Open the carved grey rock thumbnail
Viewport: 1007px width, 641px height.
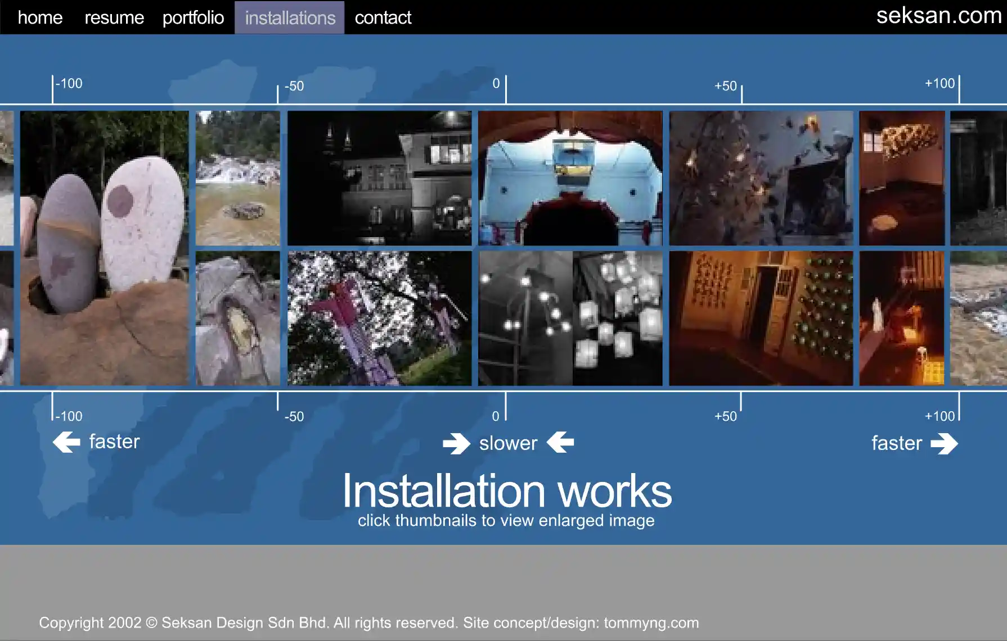point(238,318)
